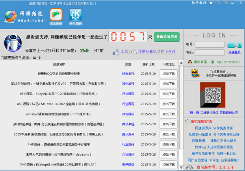Image resolution: width=245 pixels, height=171 pixels.
Task: Click 腾讯系列 category link
Action: tap(128, 134)
